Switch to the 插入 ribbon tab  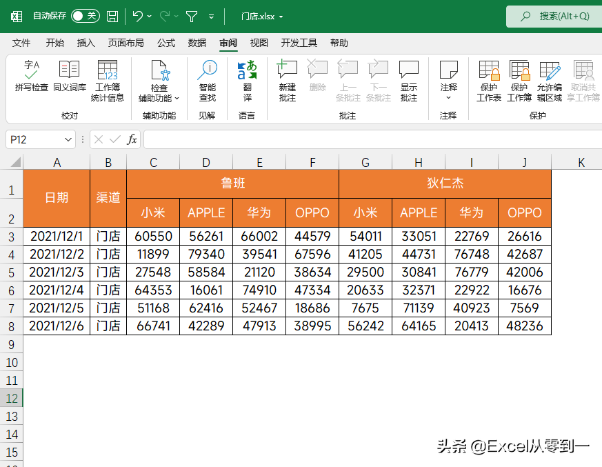(86, 43)
